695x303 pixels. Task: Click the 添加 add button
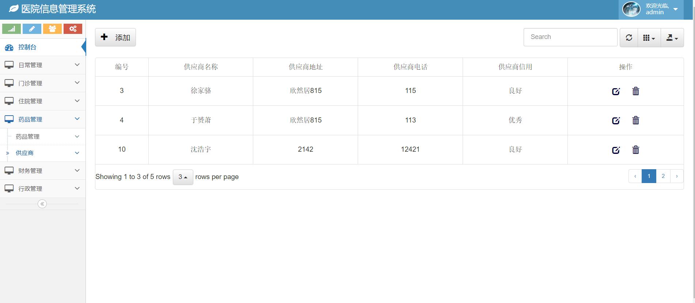click(115, 37)
